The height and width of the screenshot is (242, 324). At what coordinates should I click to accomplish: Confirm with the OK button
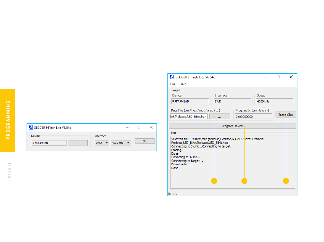145,141
